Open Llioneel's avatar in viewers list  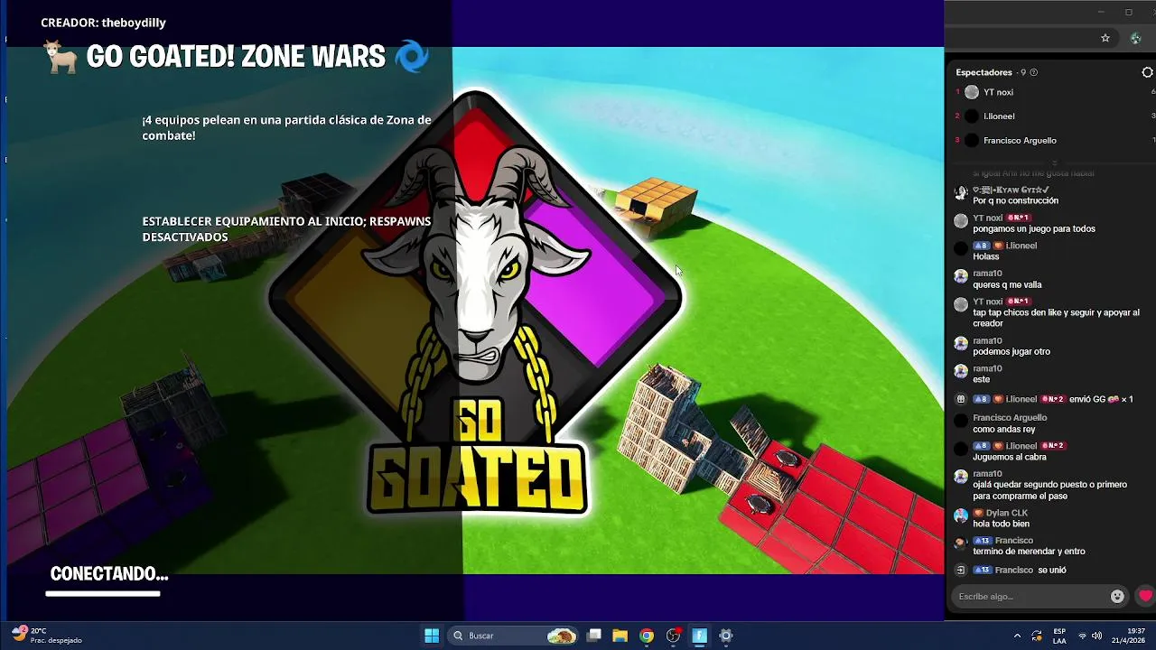[972, 116]
